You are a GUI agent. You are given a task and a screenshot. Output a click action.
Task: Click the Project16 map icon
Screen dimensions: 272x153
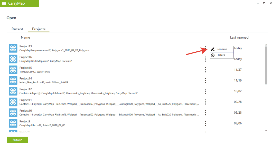tap(13, 59)
